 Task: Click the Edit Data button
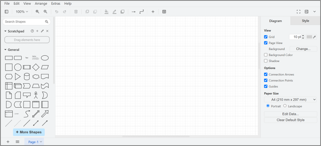291,114
